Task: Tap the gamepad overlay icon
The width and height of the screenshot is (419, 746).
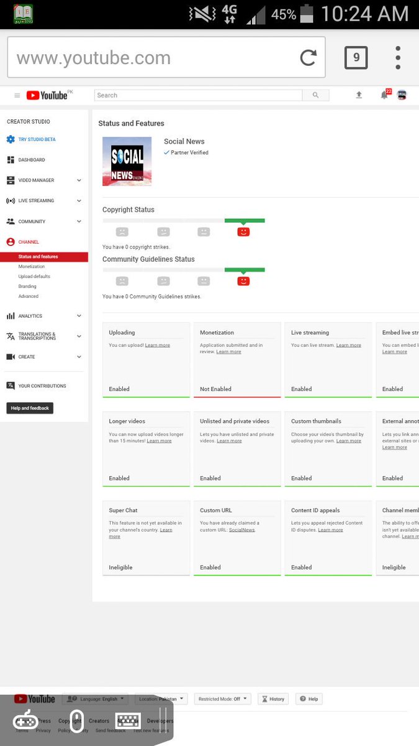Action: tap(26, 721)
